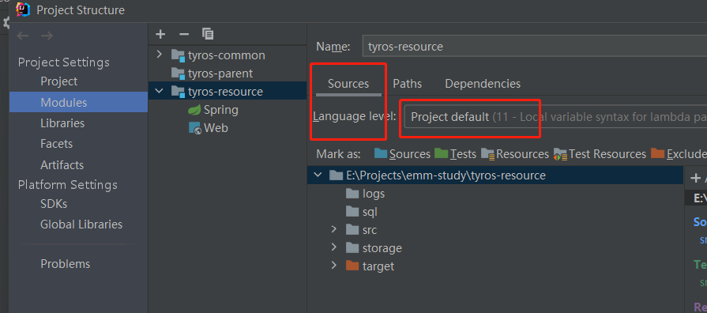Click the copy module icon
The image size is (707, 313).
pos(208,34)
